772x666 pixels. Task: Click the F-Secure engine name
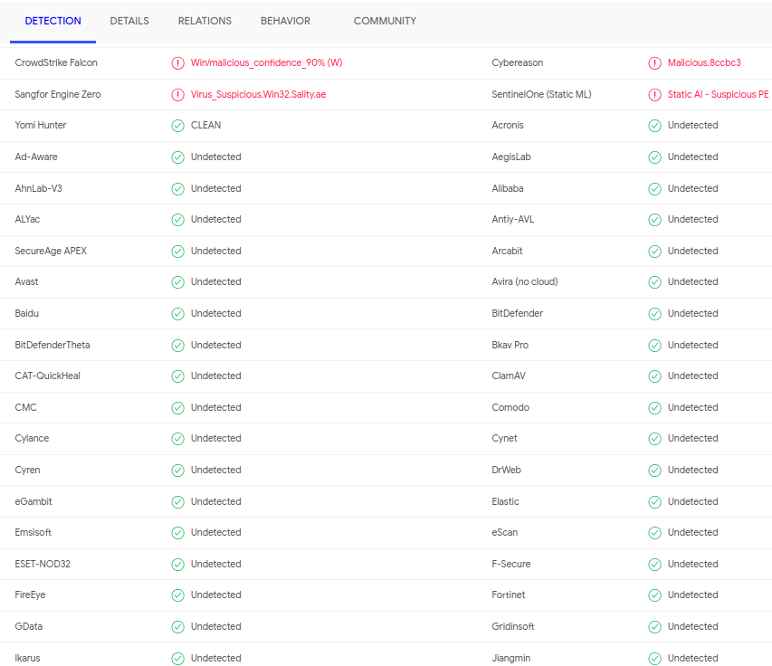point(511,564)
